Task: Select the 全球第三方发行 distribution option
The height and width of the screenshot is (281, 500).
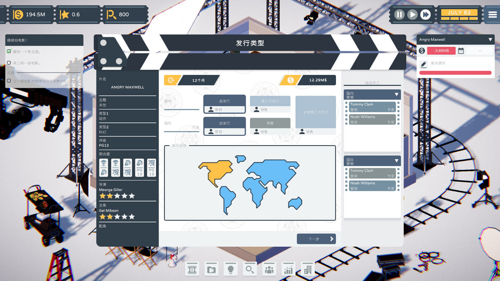Action: tap(315, 112)
